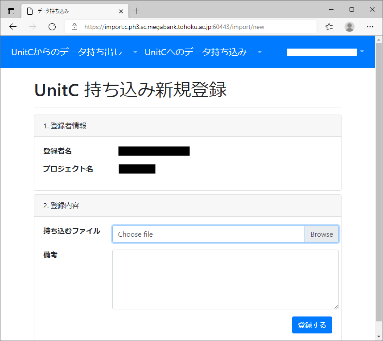Click into the 備考 text area
Image resolution: width=383 pixels, height=341 pixels.
226,279
